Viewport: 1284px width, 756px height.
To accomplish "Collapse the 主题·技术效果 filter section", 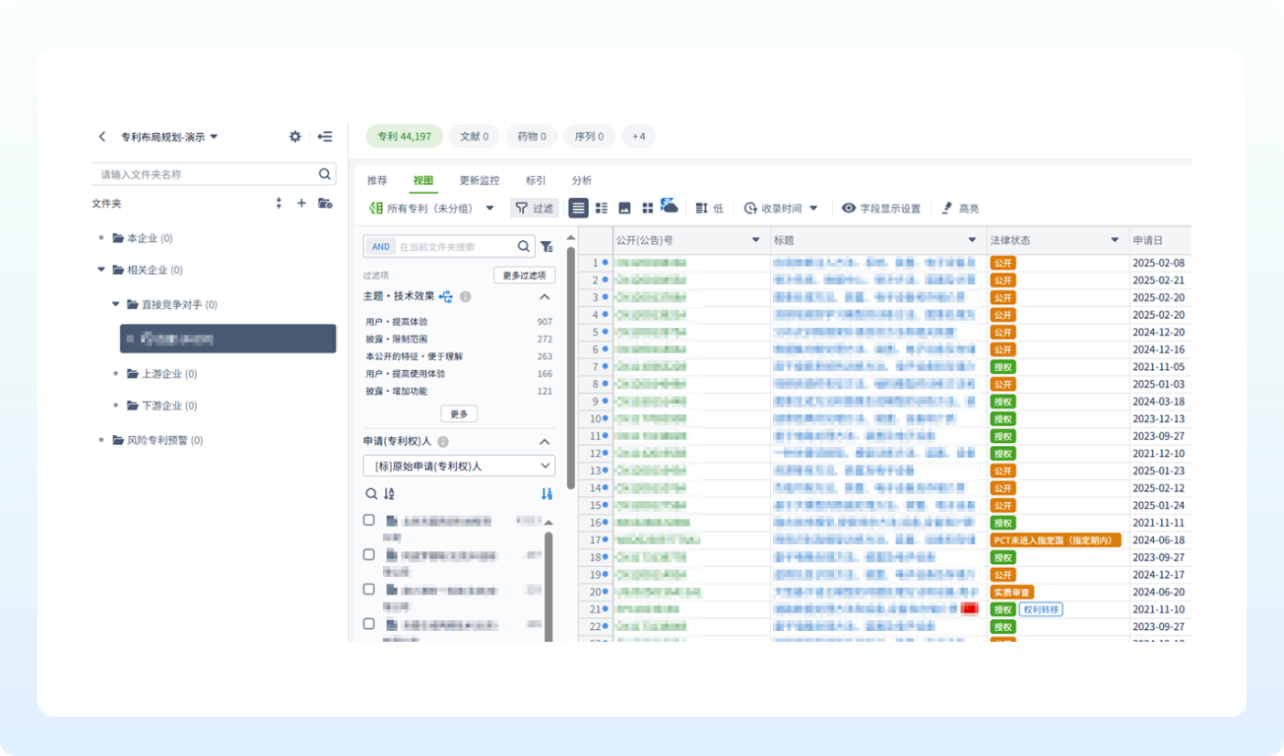I will [544, 296].
